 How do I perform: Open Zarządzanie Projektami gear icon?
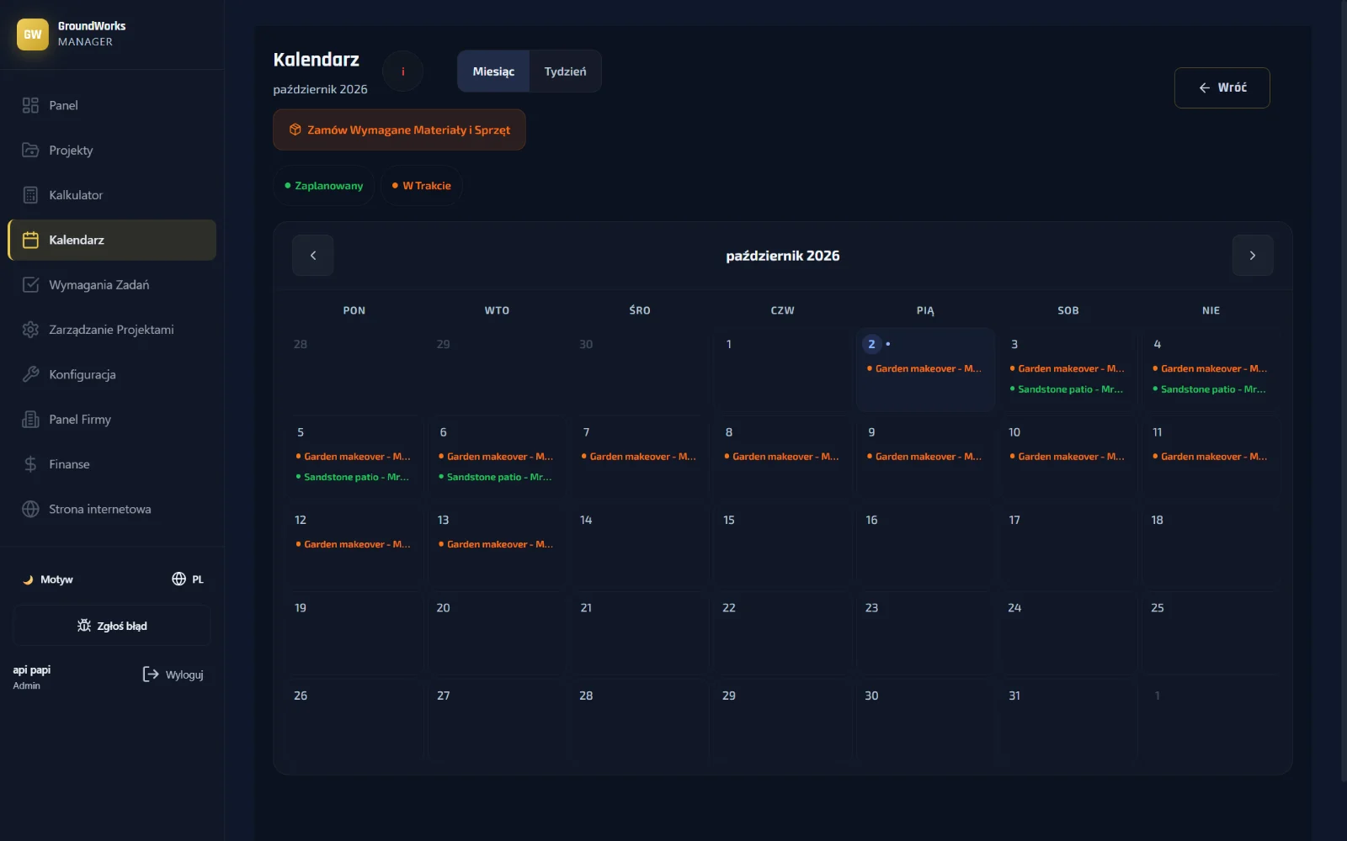[x=30, y=330]
